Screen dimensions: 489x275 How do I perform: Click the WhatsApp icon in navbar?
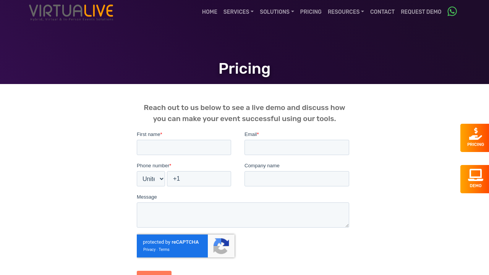click(x=452, y=11)
